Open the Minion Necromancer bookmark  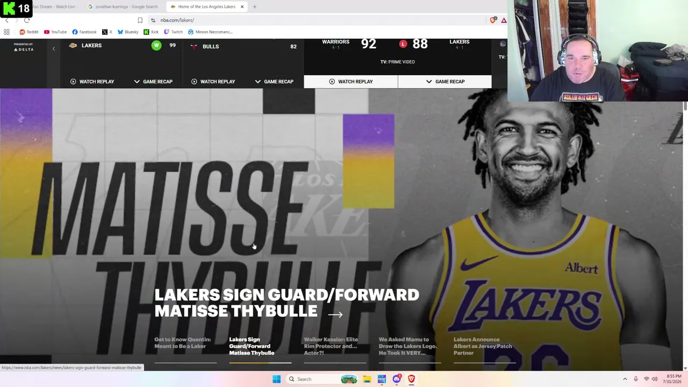click(x=210, y=32)
